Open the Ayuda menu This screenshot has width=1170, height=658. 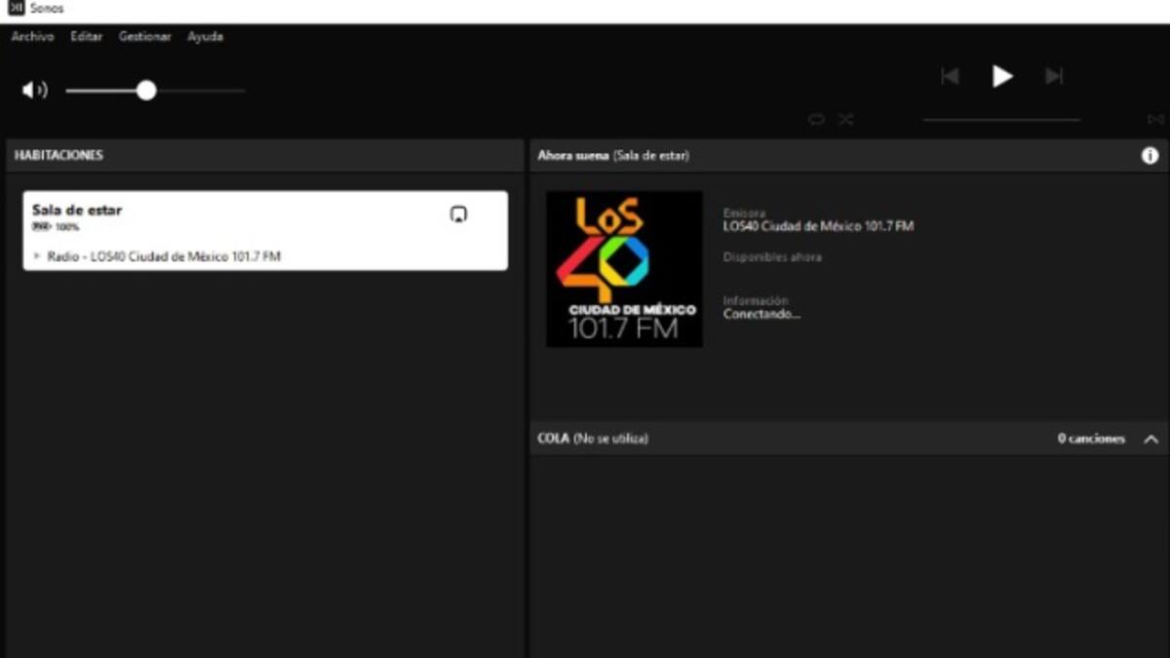click(205, 36)
